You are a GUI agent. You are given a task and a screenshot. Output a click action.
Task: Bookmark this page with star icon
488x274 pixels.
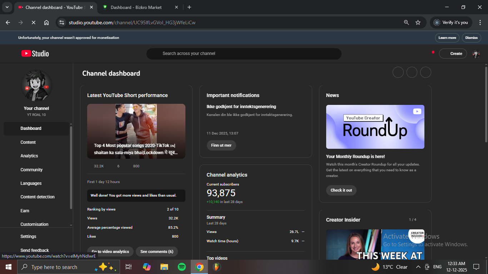click(x=418, y=22)
